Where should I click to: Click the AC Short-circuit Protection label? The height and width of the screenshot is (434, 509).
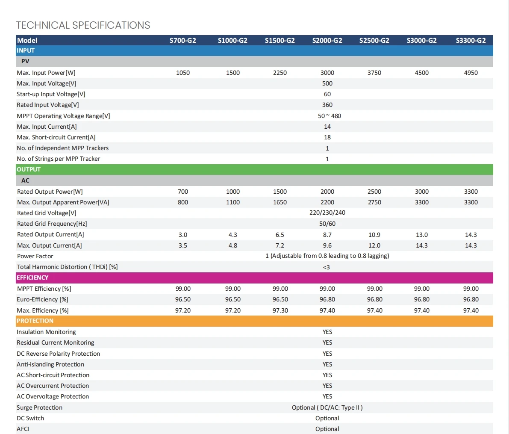(x=53, y=375)
